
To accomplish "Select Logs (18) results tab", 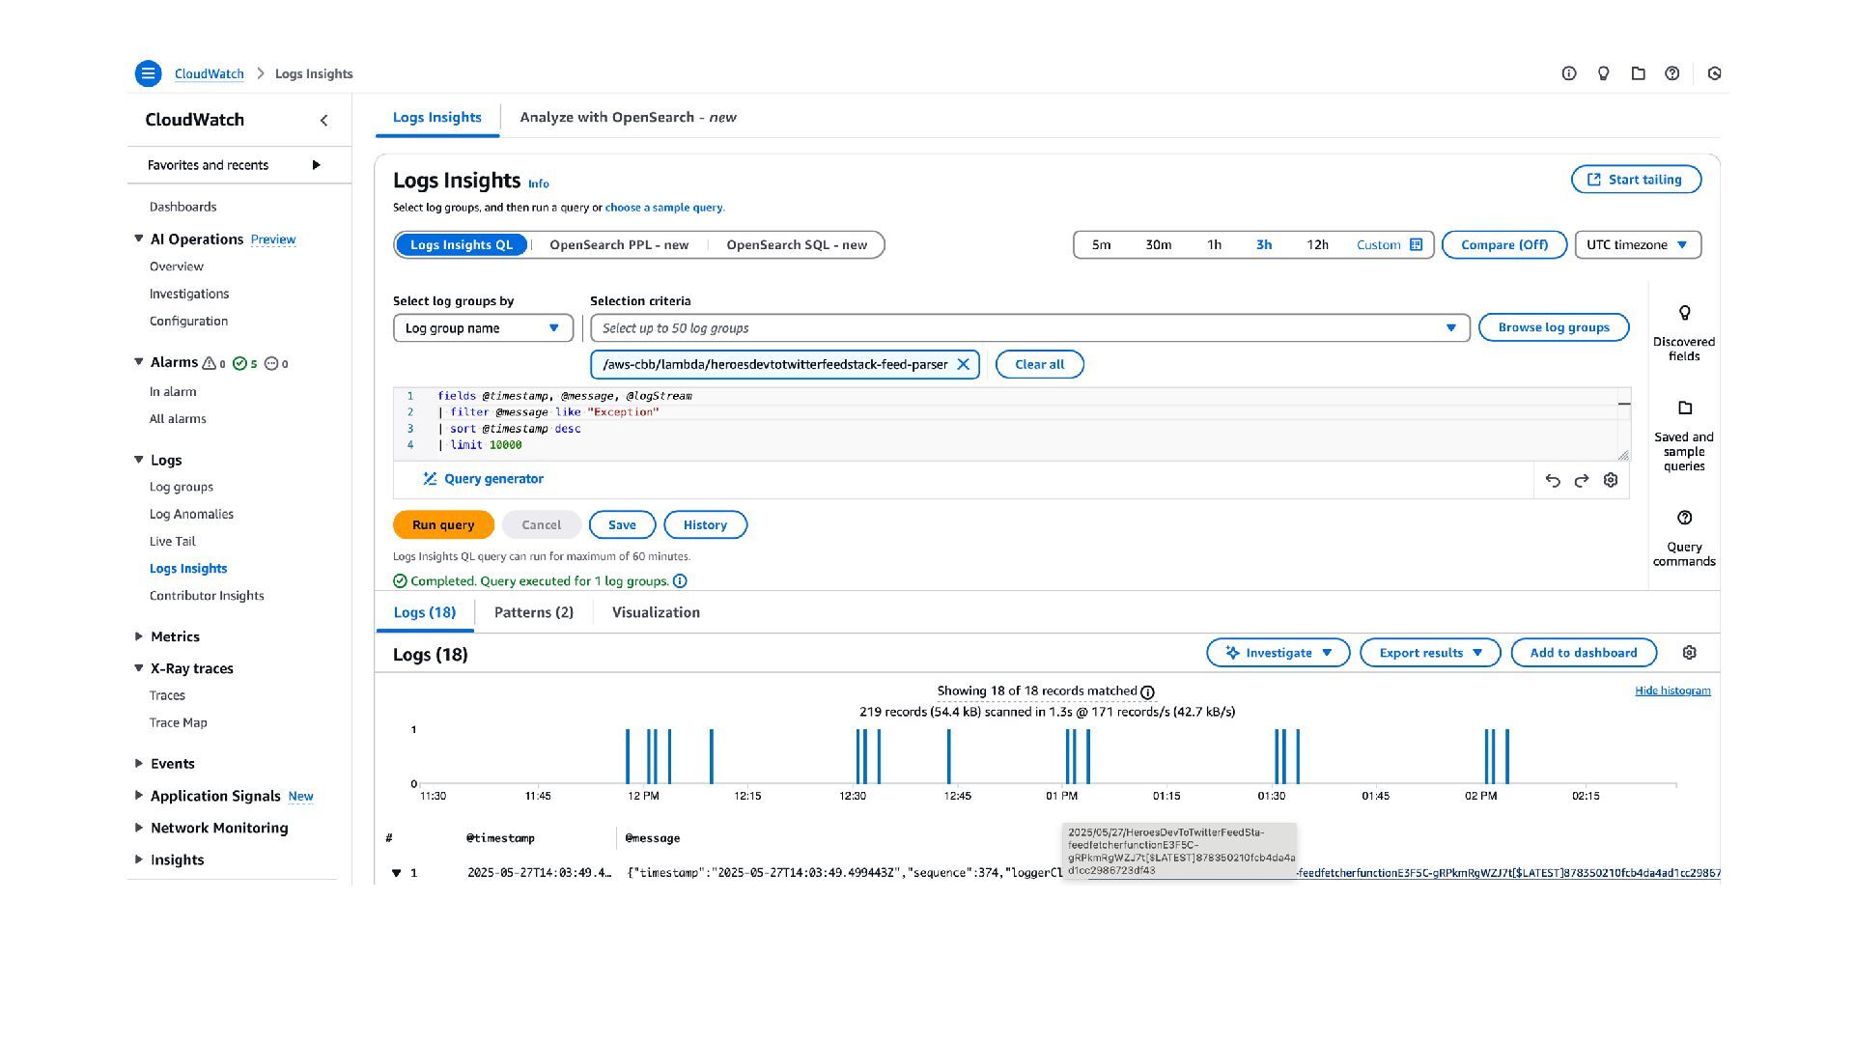I will (425, 612).
